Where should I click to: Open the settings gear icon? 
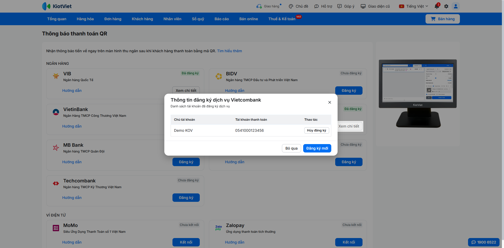[446, 6]
